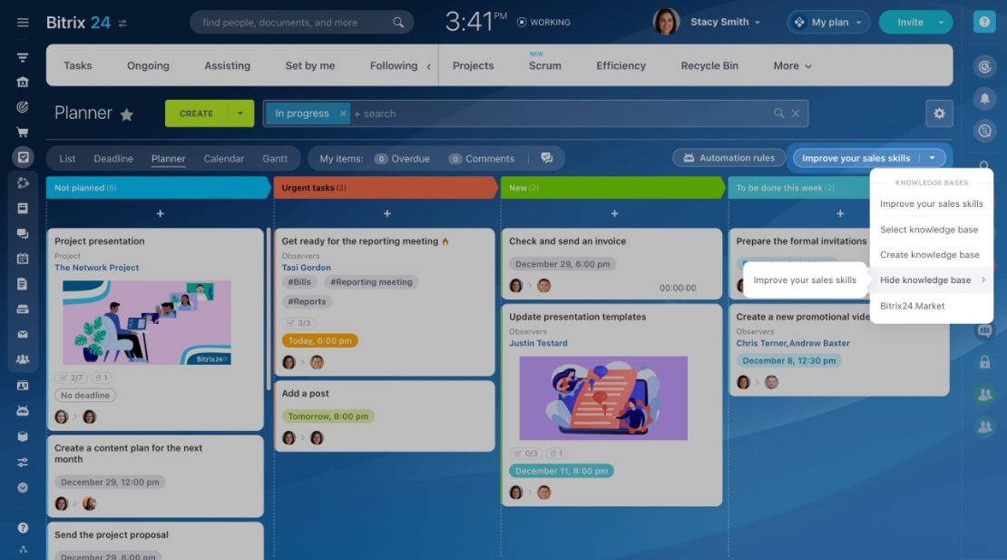
Task: Open Planner settings gear
Action: click(x=939, y=113)
